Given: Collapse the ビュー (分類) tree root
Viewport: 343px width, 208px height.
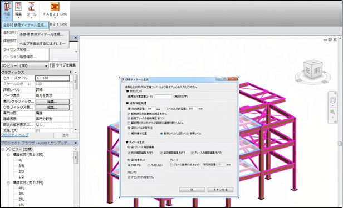Looking at the screenshot, I should 3,149.
